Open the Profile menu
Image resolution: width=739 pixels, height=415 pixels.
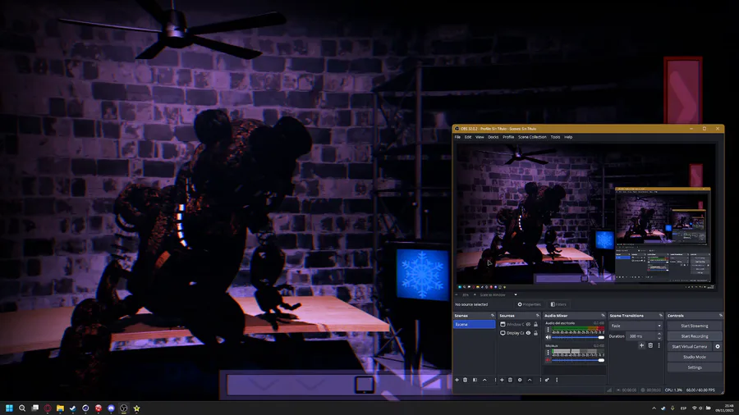click(x=508, y=137)
